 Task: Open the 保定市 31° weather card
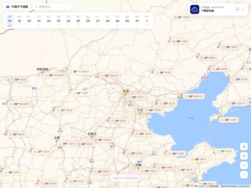pyautogui.click(x=119, y=121)
